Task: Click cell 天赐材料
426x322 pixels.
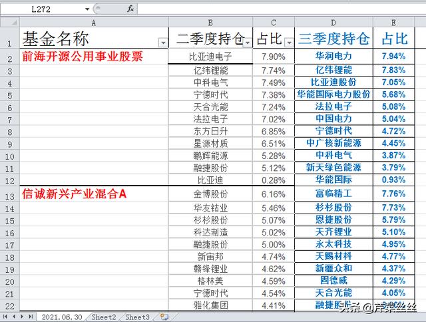Action: coord(333,256)
